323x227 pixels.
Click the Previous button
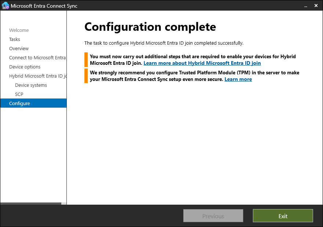(x=213, y=216)
